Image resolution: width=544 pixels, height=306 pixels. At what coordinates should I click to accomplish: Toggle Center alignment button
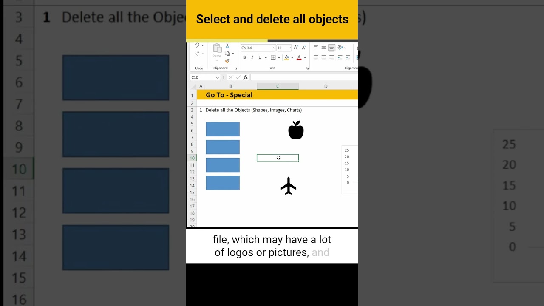pyautogui.click(x=323, y=57)
